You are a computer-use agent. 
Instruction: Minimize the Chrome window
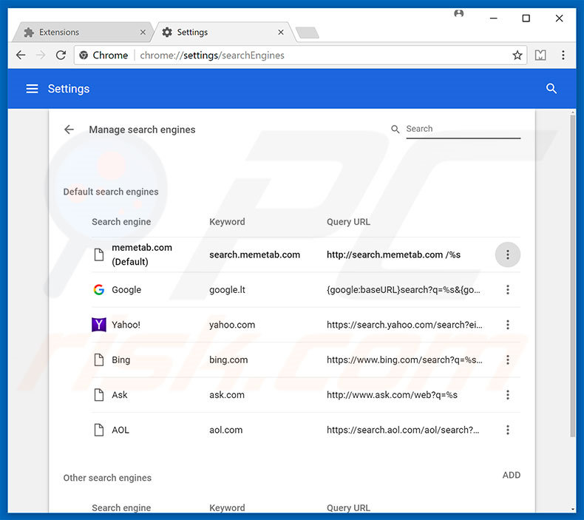coord(494,18)
